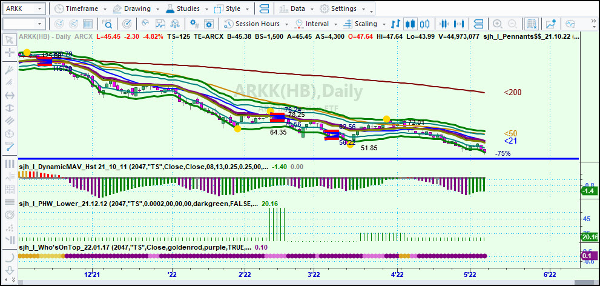Open symbol lookup magnifier icon
Viewport: 600px width, 286px height.
(x=108, y=24)
